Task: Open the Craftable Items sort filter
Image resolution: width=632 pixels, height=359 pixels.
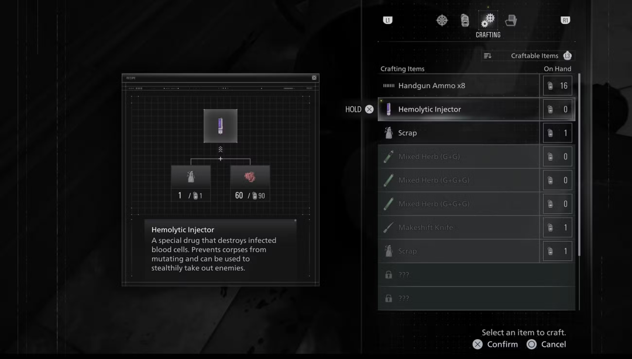Action: coord(534,56)
